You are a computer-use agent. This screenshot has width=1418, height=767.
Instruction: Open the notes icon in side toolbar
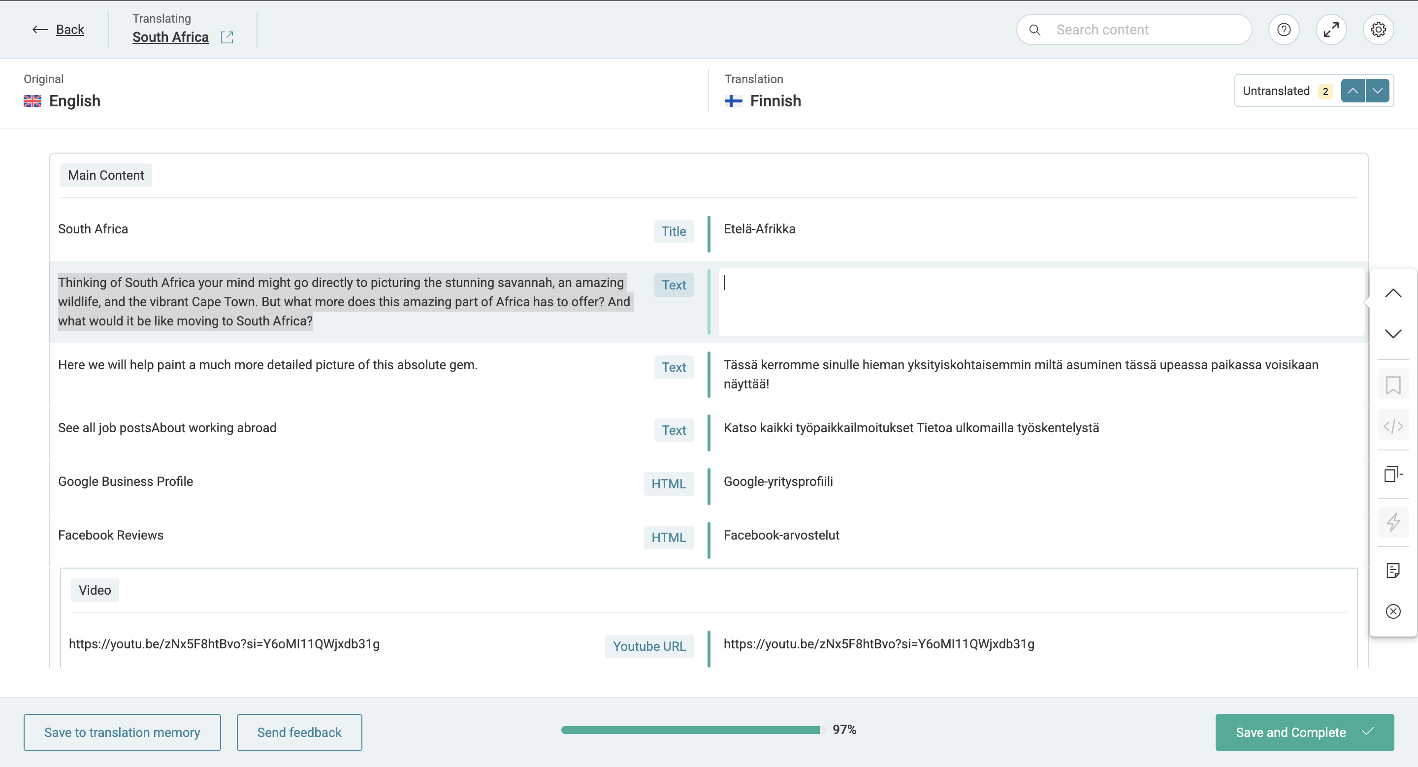coord(1393,570)
